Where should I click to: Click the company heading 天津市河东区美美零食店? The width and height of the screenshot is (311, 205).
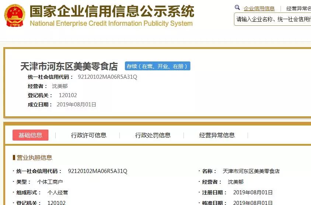click(69, 66)
